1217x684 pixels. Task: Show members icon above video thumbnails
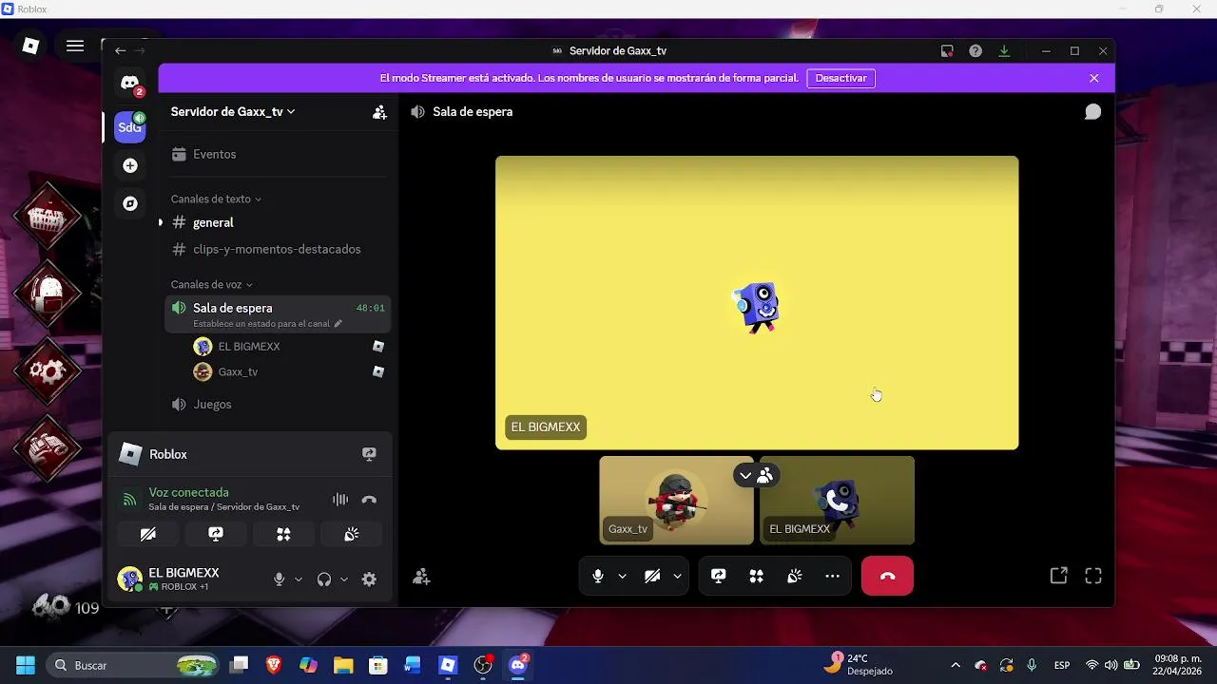click(766, 475)
